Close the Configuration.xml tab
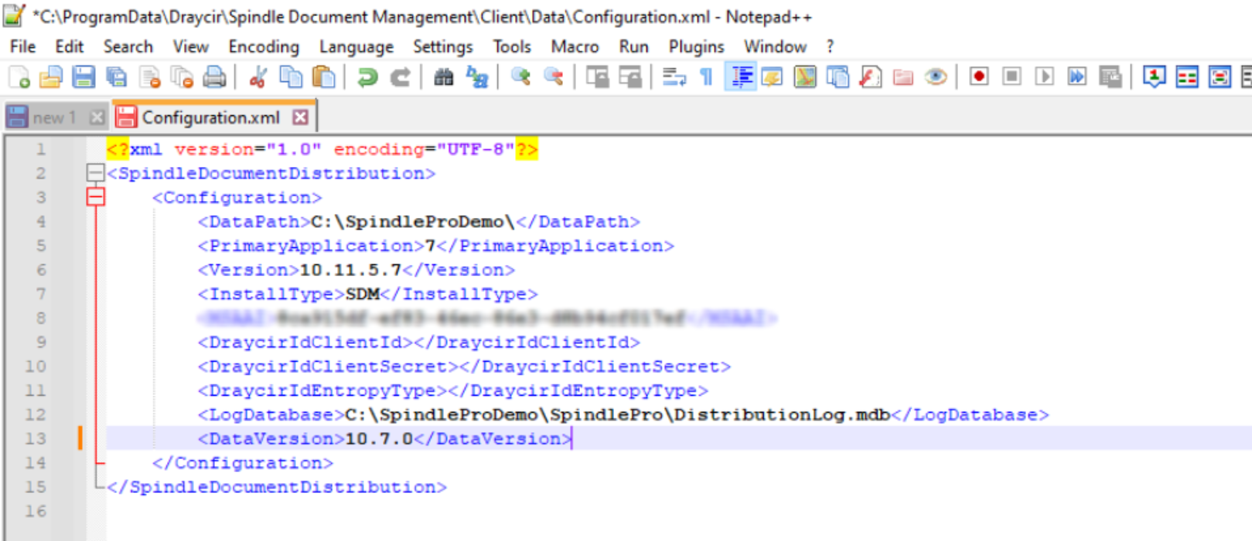This screenshot has height=541, width=1252. pyautogui.click(x=300, y=117)
